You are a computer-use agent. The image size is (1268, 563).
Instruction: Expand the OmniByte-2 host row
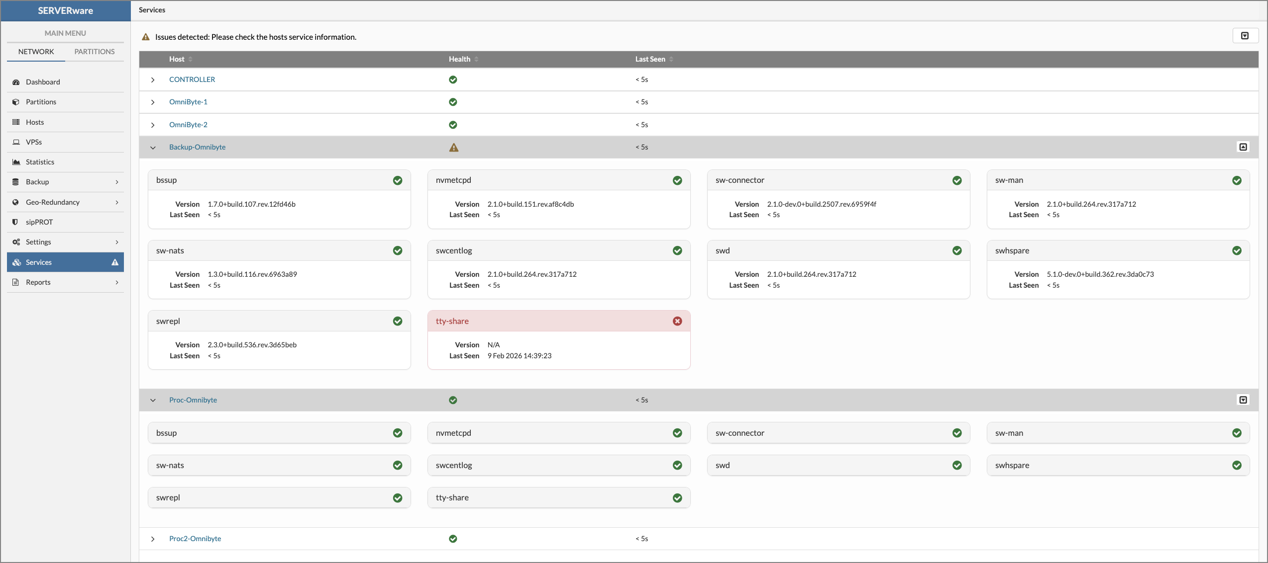153,125
